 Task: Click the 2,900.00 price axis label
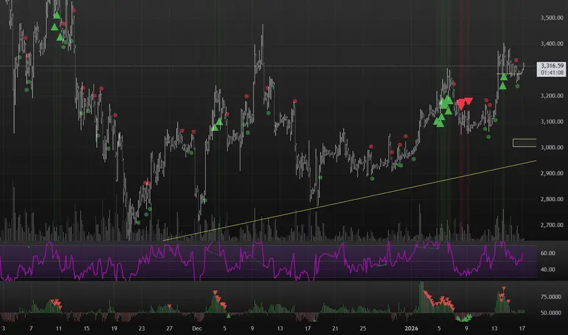point(552,173)
